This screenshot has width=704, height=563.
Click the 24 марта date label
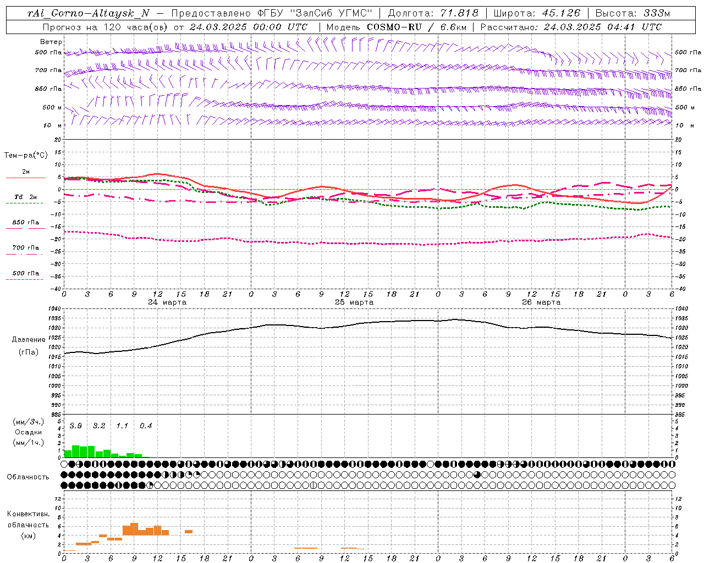[167, 302]
